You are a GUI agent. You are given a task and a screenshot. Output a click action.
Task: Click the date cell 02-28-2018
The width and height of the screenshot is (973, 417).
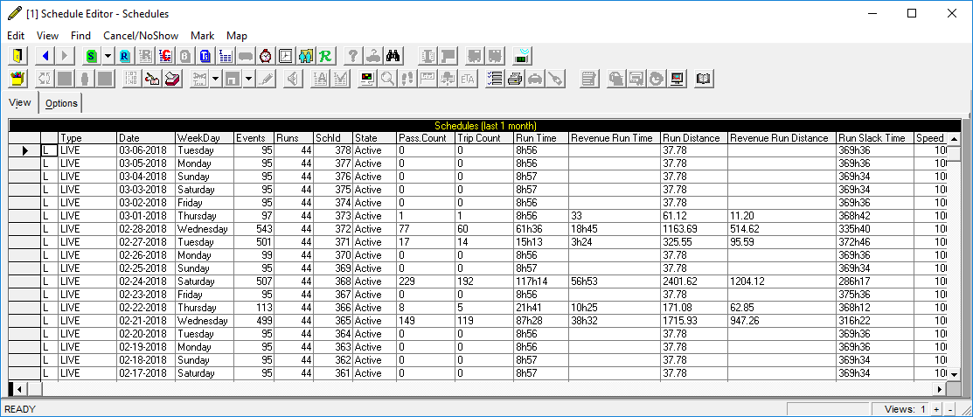[x=146, y=229]
